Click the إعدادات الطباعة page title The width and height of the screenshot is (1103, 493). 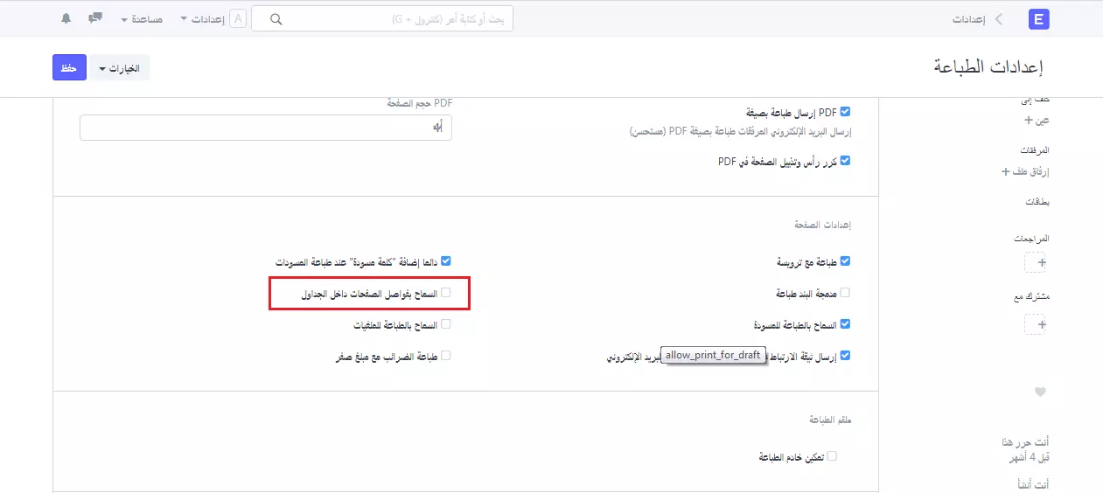click(990, 67)
